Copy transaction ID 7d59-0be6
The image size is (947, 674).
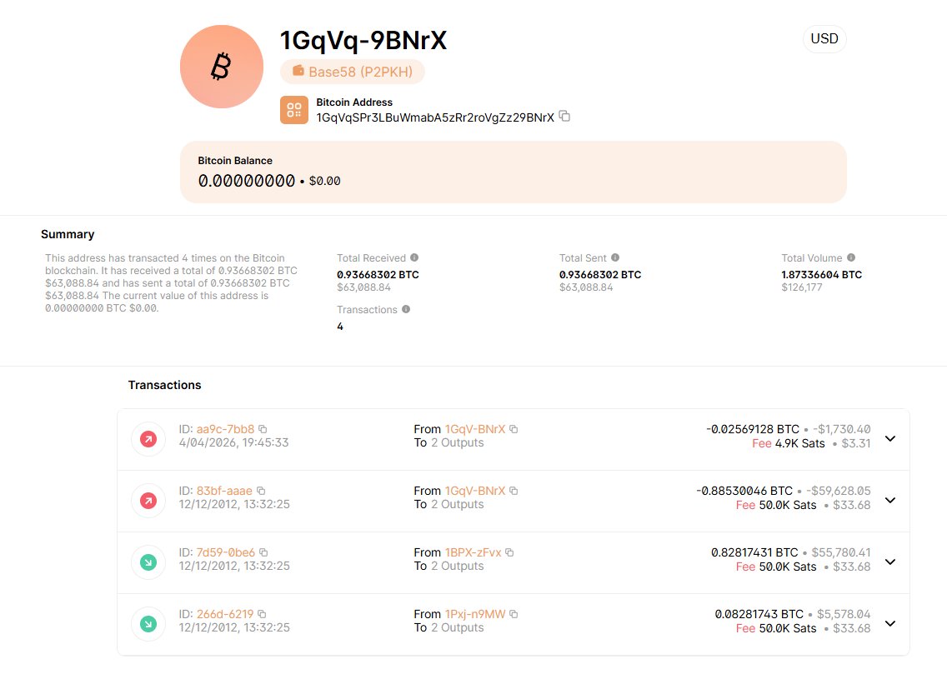[263, 552]
